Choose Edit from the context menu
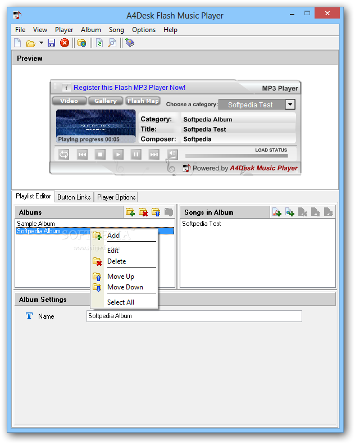355x444 pixels. (124, 251)
